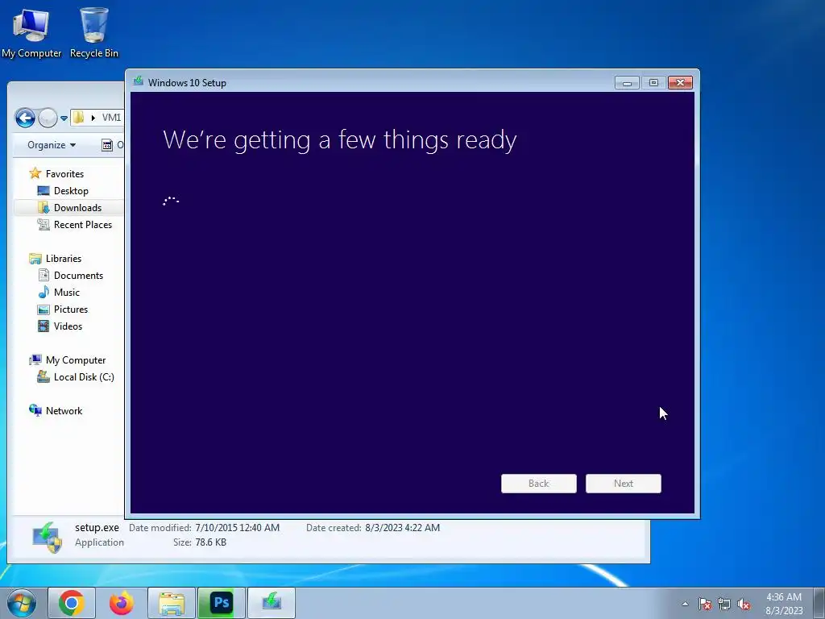Select My Computer in navigation pane

75,360
